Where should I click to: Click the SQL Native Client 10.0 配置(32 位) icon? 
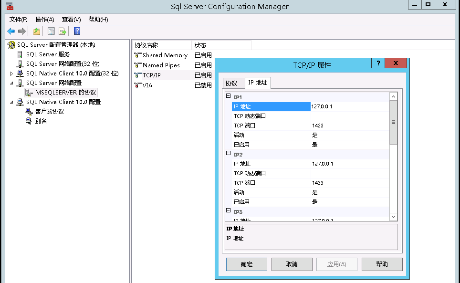(20, 73)
